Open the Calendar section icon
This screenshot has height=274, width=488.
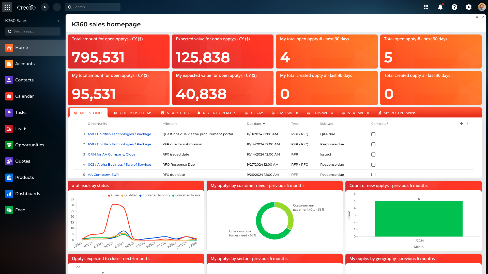point(9,96)
